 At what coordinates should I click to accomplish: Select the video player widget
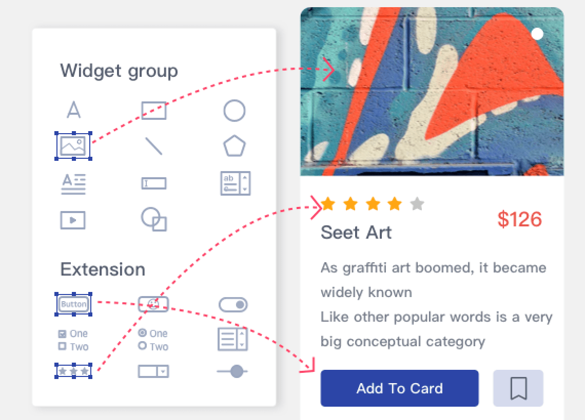click(73, 220)
